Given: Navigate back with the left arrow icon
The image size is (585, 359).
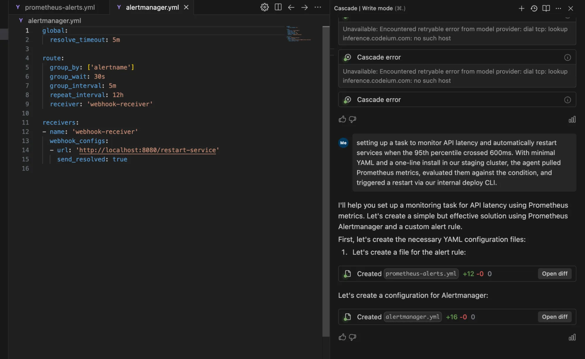Looking at the screenshot, I should (x=291, y=7).
